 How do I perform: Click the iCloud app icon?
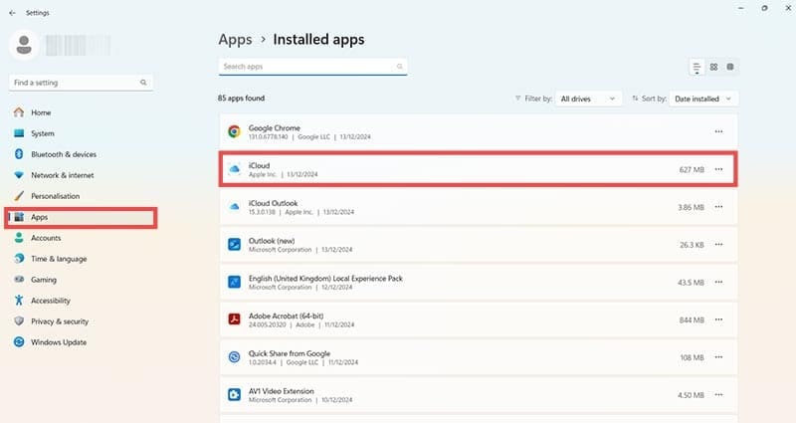click(234, 169)
